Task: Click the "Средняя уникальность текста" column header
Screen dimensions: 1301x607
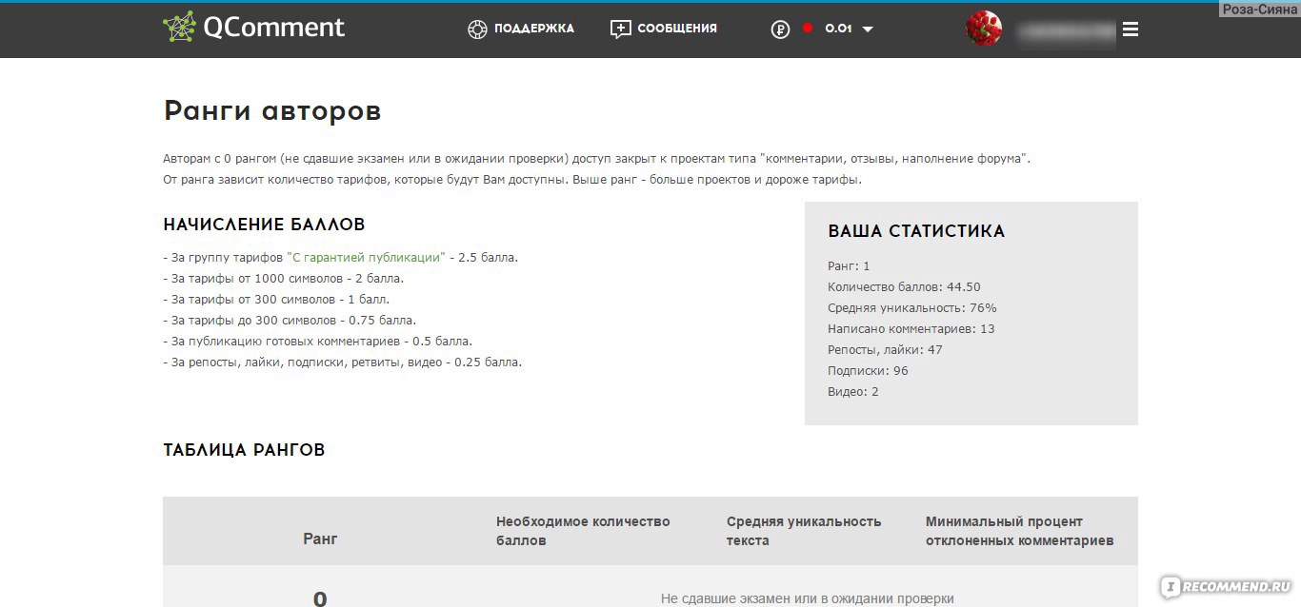Action: (x=804, y=531)
